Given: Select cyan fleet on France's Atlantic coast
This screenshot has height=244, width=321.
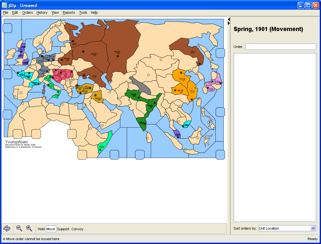Looking at the screenshot, I should [21, 75].
